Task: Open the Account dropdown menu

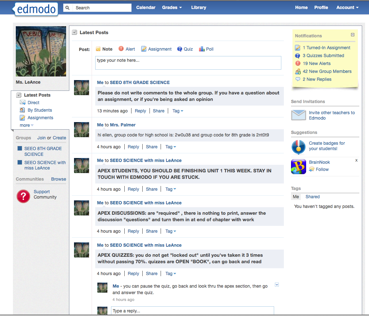Action: [x=347, y=8]
